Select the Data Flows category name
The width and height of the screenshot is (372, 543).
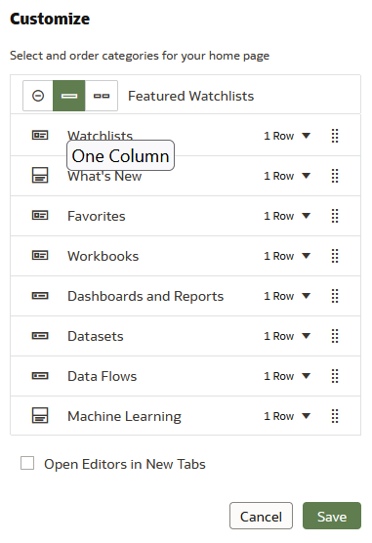tap(103, 376)
